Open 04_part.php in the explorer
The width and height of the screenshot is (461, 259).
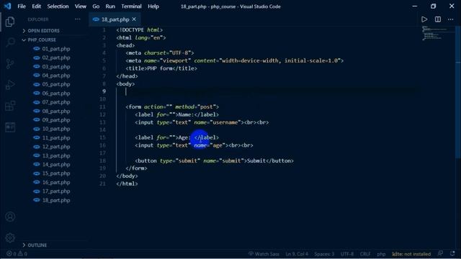[x=56, y=76]
